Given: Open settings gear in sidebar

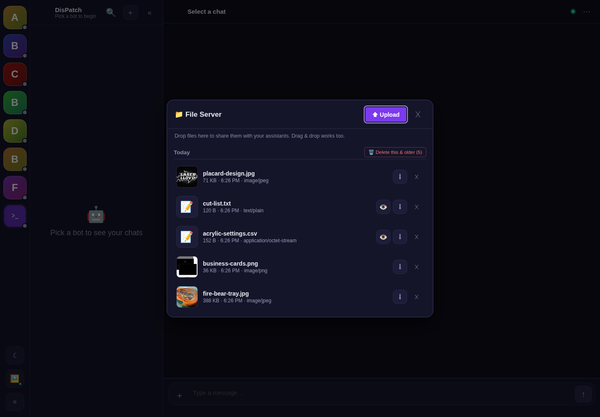Looking at the screenshot, I should [15, 402].
